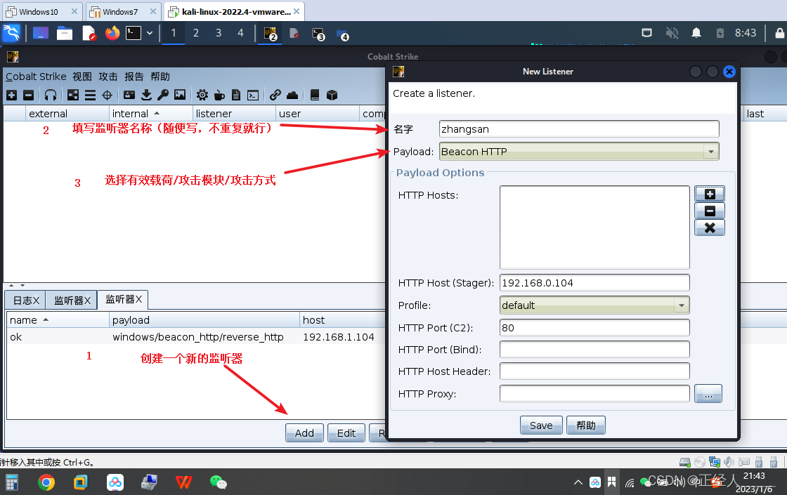Viewport: 787px width, 495px height.
Task: Clear HTTP hosts with the X button
Action: pos(709,227)
